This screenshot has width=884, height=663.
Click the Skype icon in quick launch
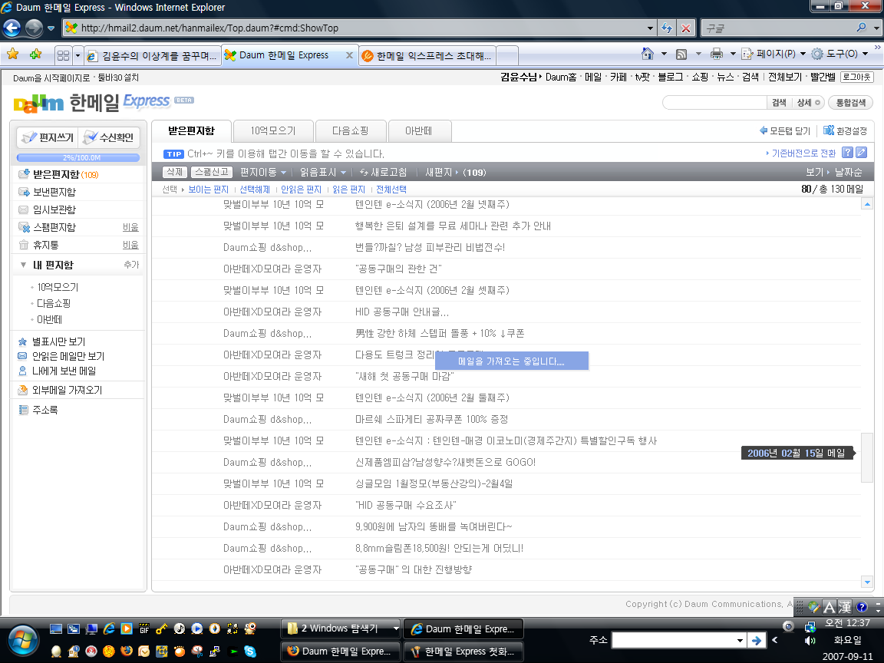(x=249, y=651)
